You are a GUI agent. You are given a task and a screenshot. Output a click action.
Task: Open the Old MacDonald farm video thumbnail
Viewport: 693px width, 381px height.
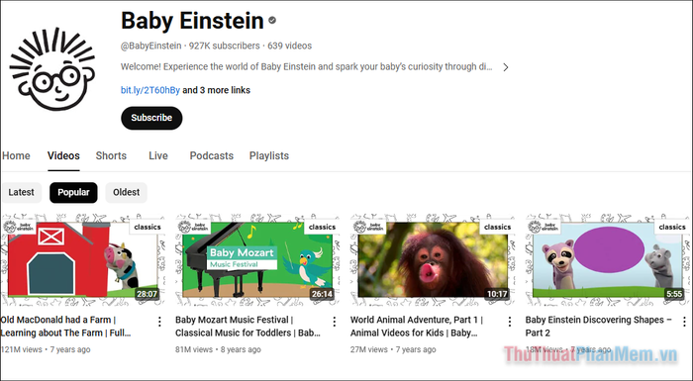pos(82,260)
